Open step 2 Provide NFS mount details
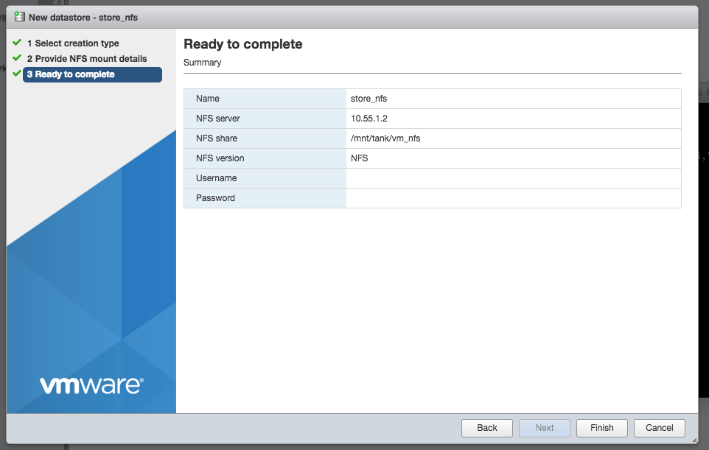 pos(87,59)
